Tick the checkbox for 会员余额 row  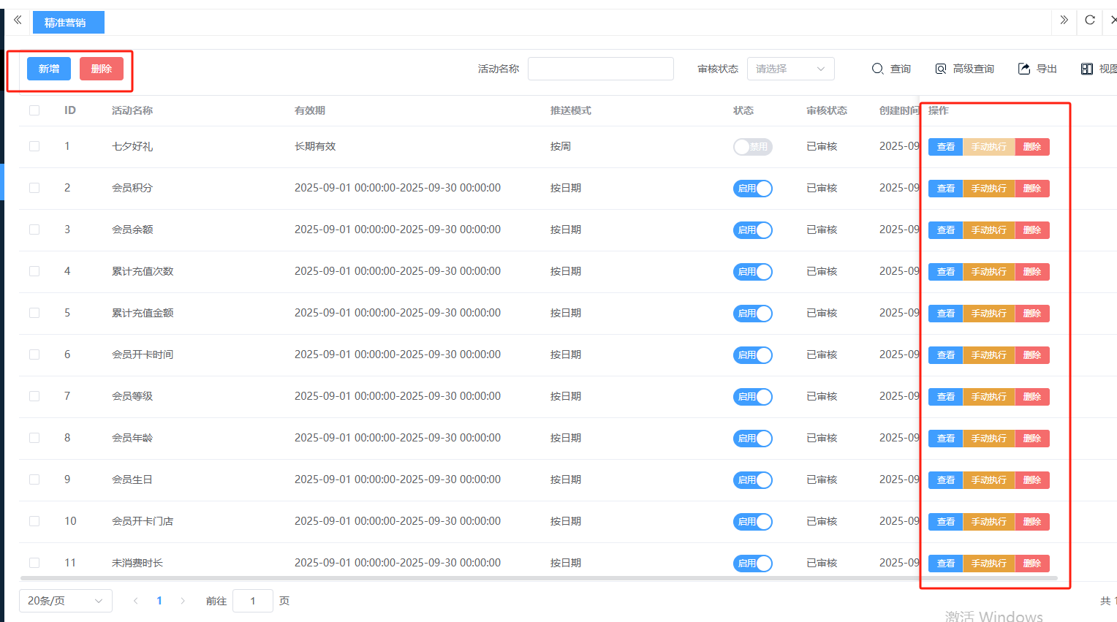pos(34,230)
